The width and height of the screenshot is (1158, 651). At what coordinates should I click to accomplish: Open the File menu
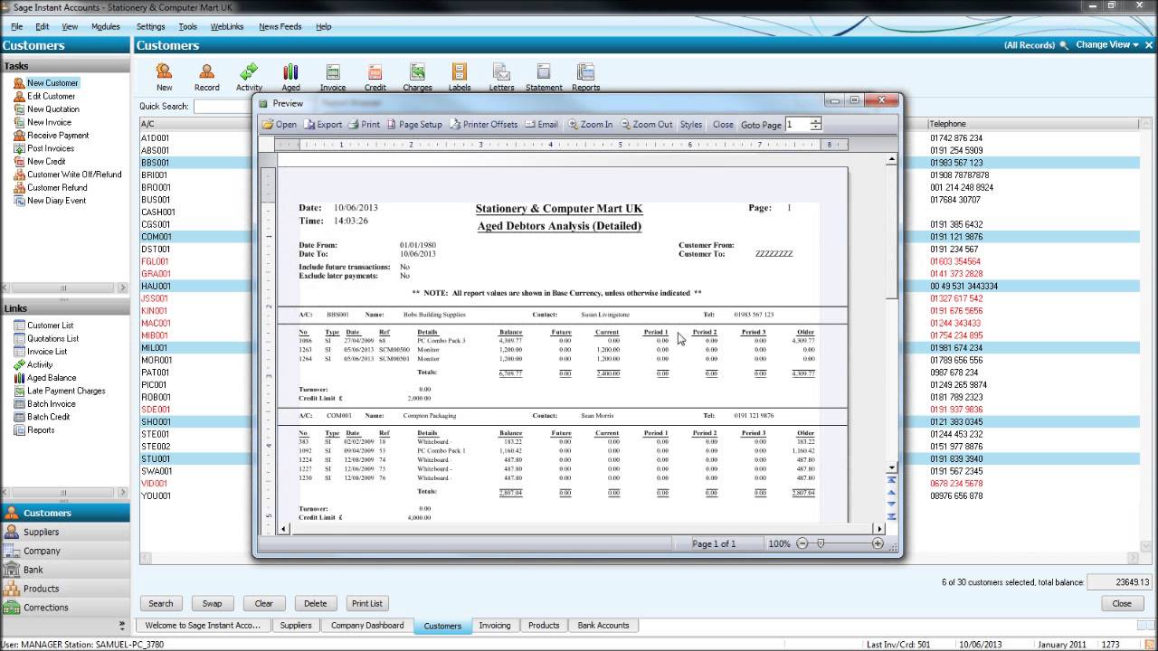coord(16,27)
